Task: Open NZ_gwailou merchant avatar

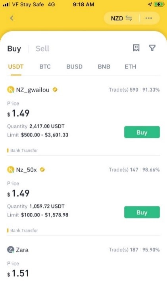Action: 11,90
